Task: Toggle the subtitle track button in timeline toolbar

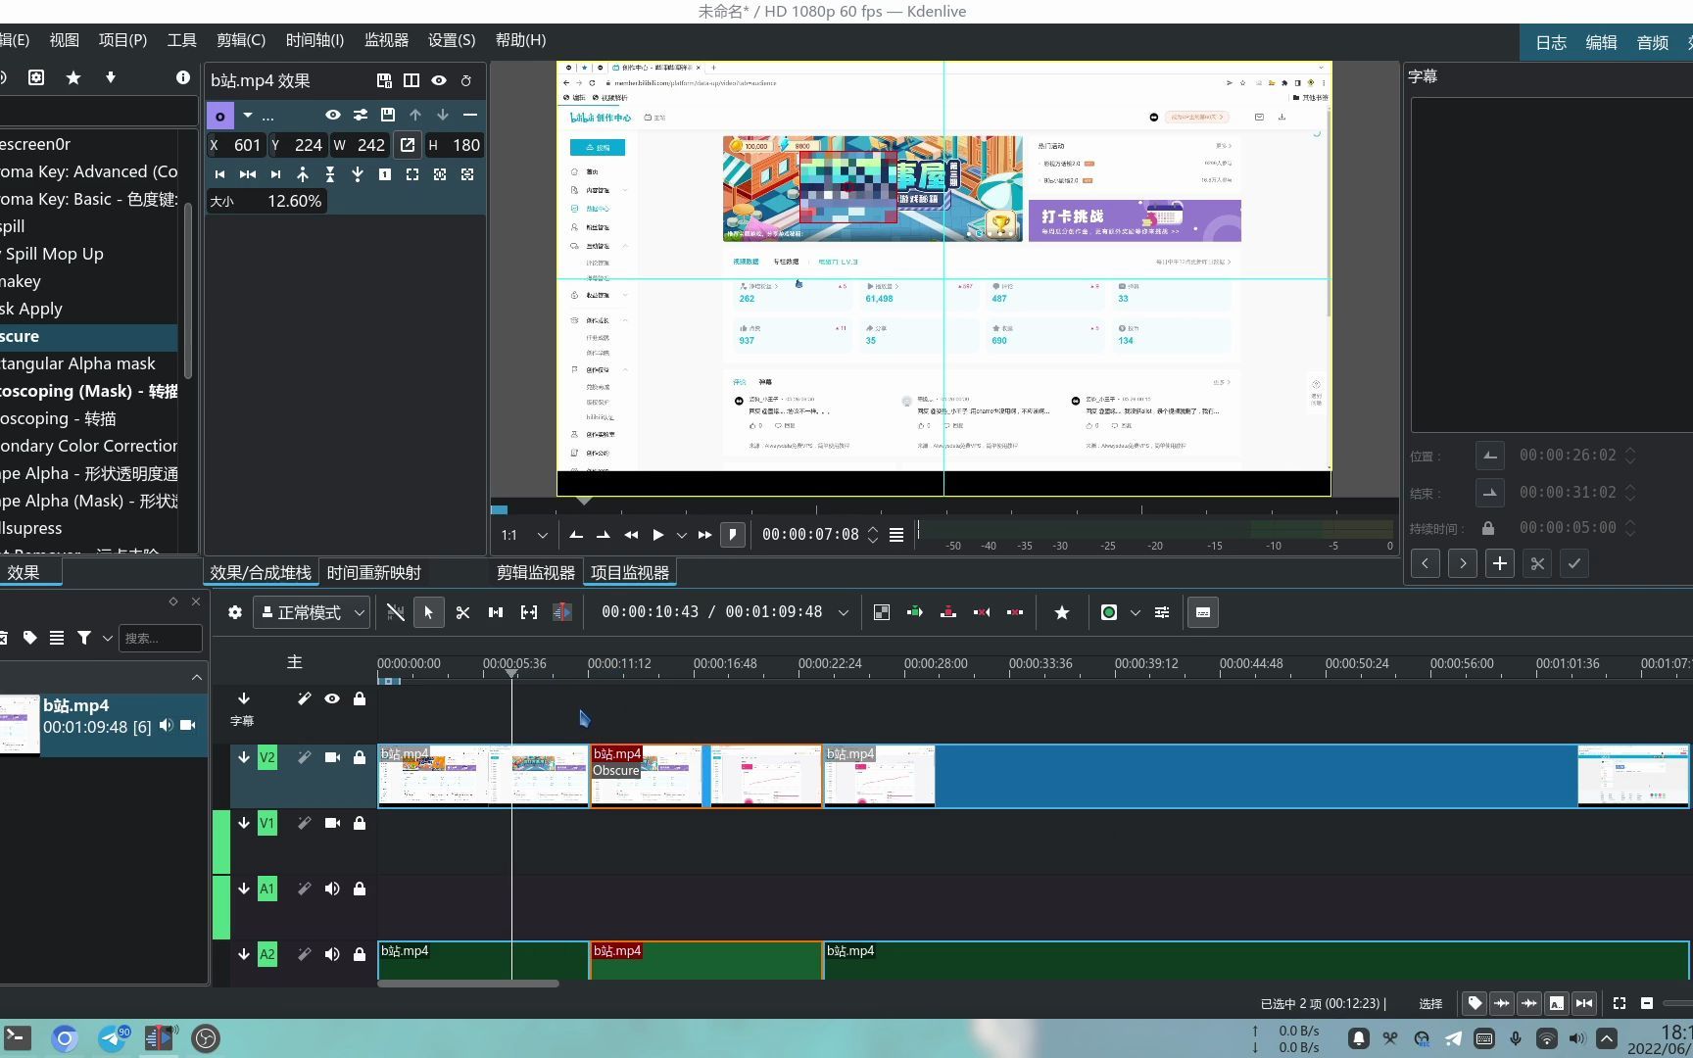Action: coord(1203,612)
